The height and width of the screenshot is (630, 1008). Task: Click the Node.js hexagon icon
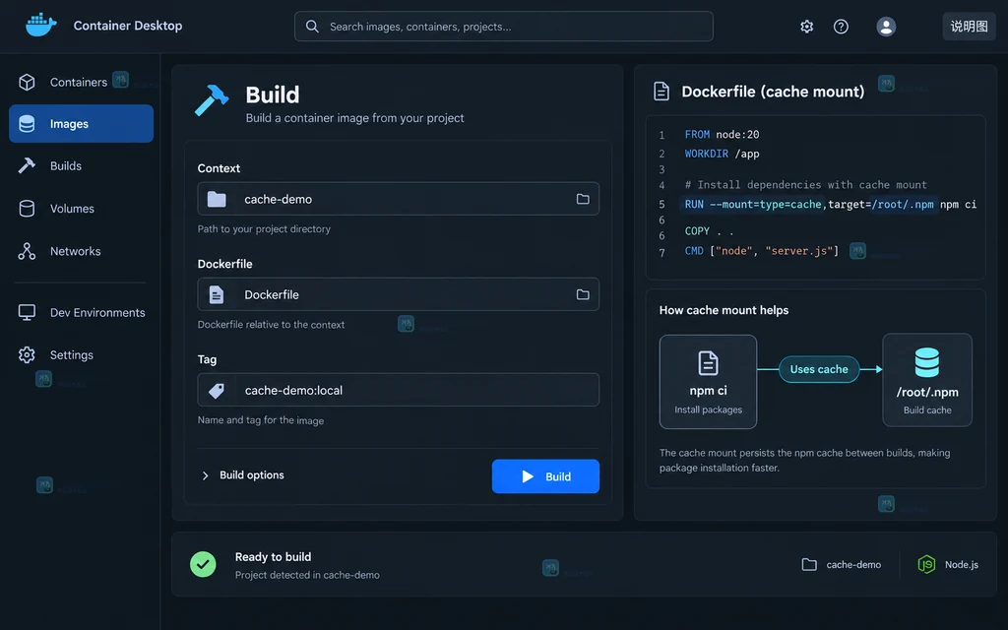(x=926, y=564)
